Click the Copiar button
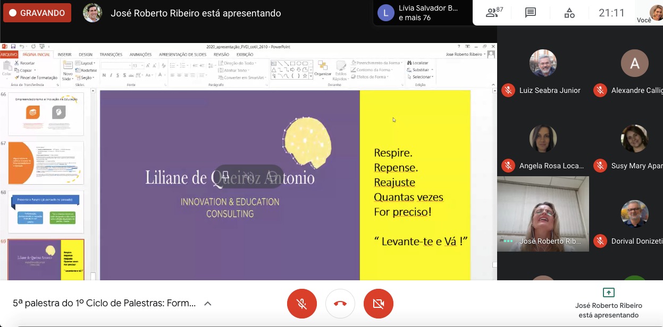Image resolution: width=663 pixels, height=327 pixels. (x=26, y=71)
